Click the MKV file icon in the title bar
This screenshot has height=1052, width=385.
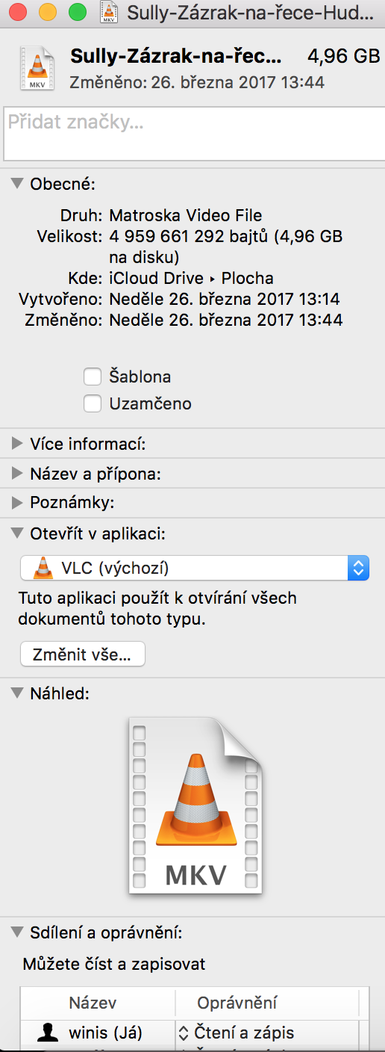[x=110, y=13]
